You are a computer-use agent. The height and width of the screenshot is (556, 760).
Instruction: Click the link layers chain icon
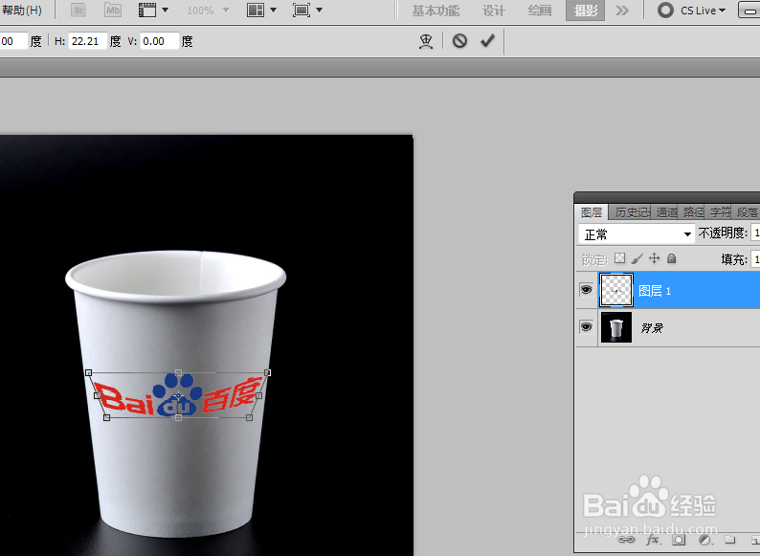point(626,540)
